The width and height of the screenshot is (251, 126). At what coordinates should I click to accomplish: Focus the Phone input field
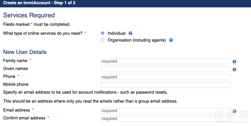tap(165, 77)
